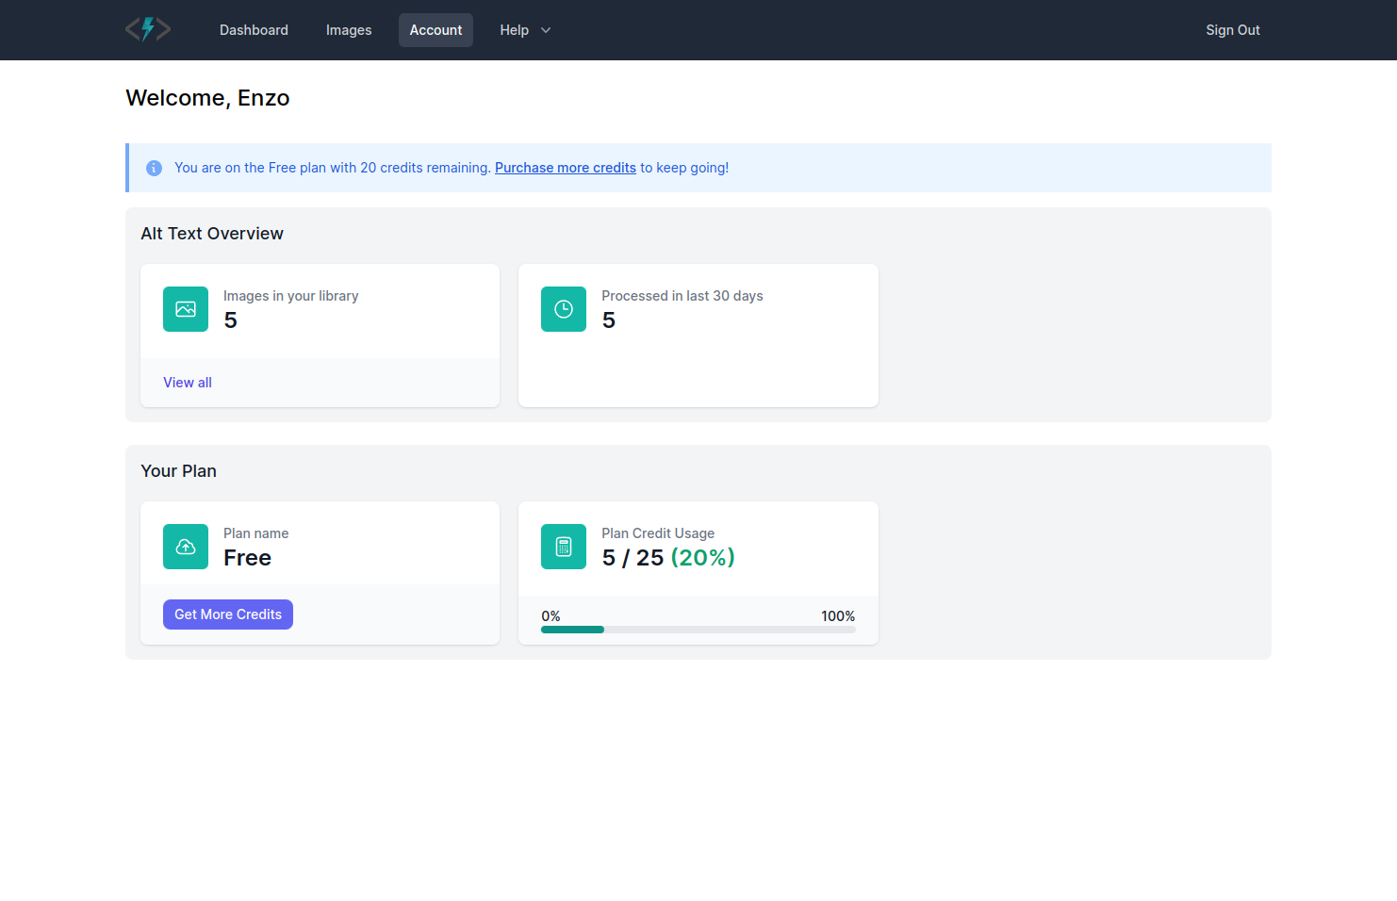1397x901 pixels.
Task: Open the Help menu
Action: click(525, 30)
